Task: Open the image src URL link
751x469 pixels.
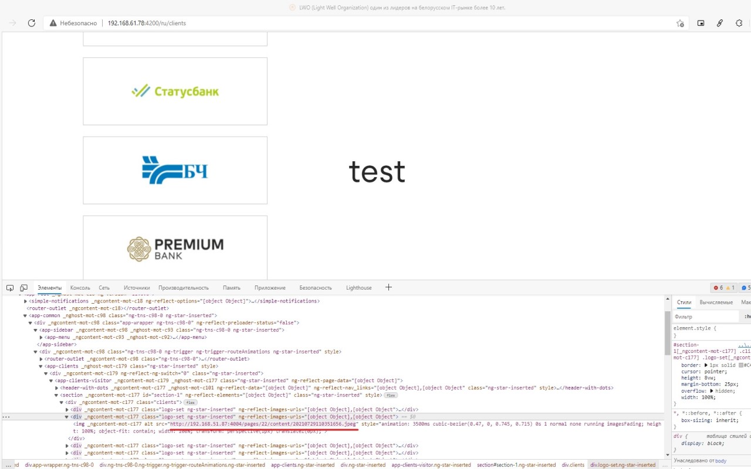Action: click(263, 424)
